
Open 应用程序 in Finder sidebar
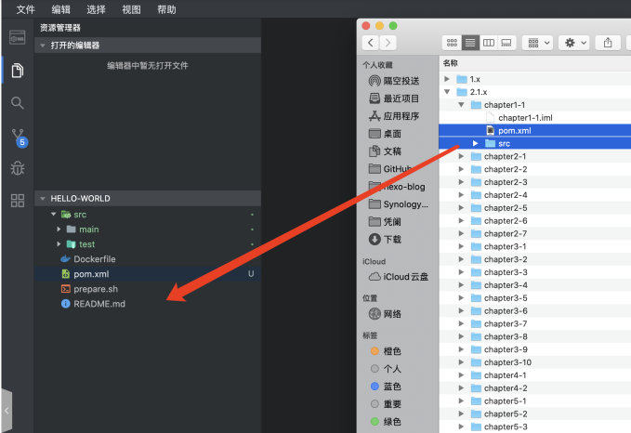pos(394,116)
